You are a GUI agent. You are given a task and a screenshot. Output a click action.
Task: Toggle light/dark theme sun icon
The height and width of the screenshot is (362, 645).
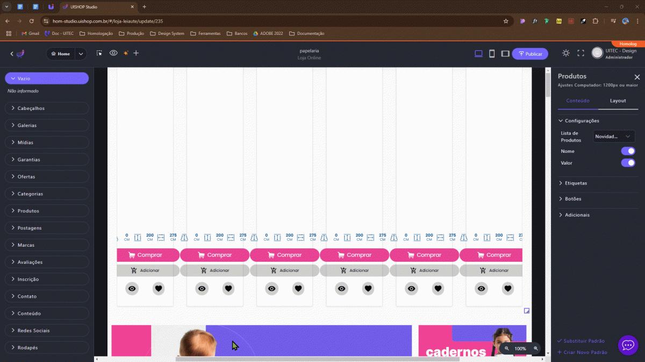coord(566,53)
